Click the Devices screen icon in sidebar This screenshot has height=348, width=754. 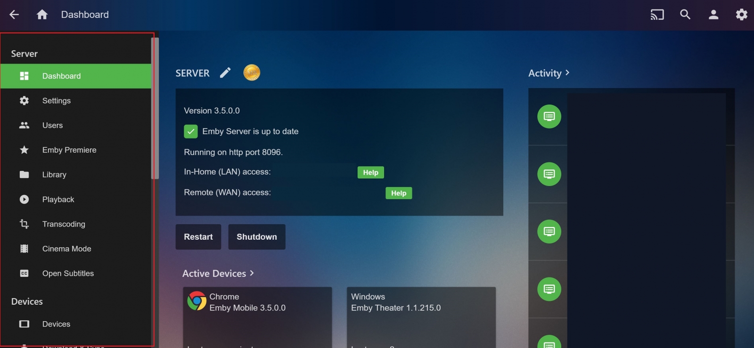[x=24, y=324]
